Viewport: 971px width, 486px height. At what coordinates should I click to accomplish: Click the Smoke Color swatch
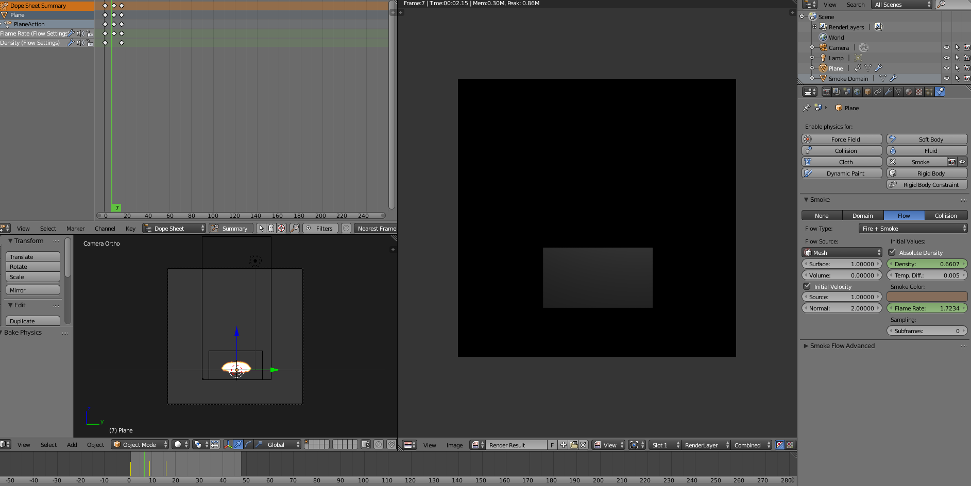pos(927,297)
